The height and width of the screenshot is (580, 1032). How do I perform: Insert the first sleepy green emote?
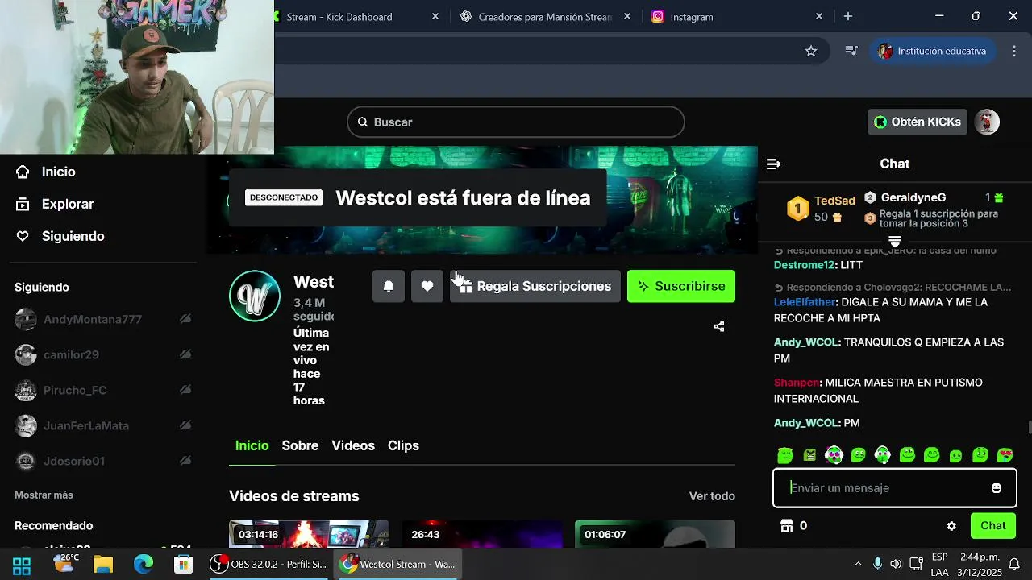pyautogui.click(x=785, y=455)
